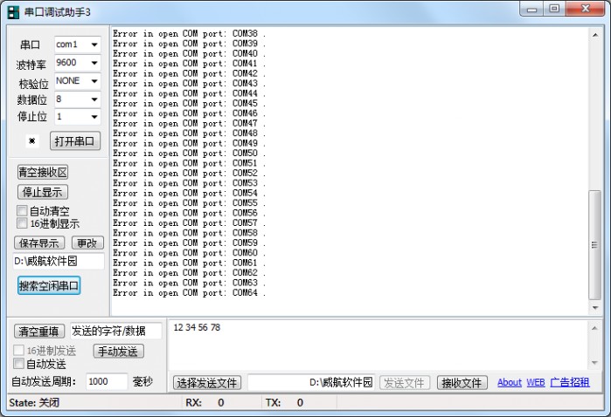Image resolution: width=611 pixels, height=417 pixels.
Task: Open the About link
Action: click(x=509, y=382)
